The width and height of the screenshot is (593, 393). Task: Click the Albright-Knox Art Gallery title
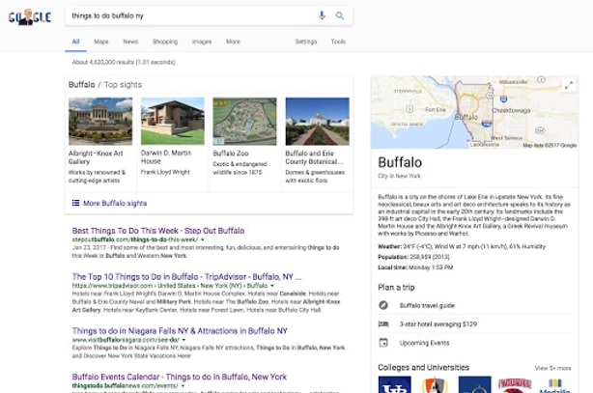click(x=96, y=157)
